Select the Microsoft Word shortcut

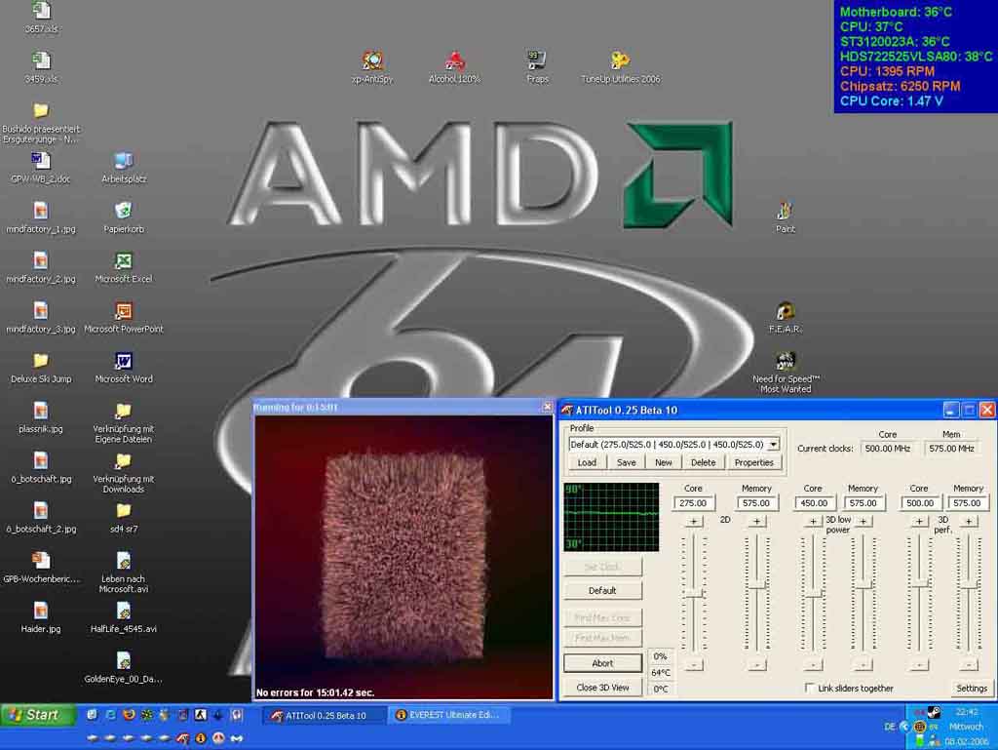(x=124, y=361)
